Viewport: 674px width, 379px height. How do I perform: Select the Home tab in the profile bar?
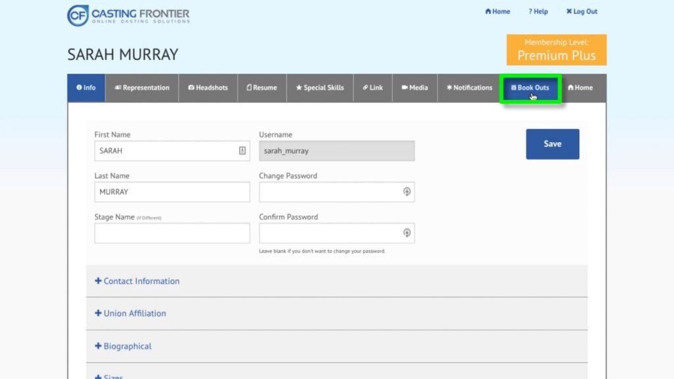[x=581, y=88]
